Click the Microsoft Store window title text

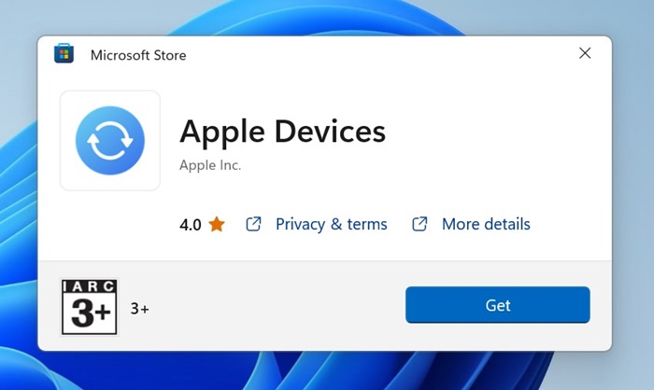pyautogui.click(x=138, y=55)
